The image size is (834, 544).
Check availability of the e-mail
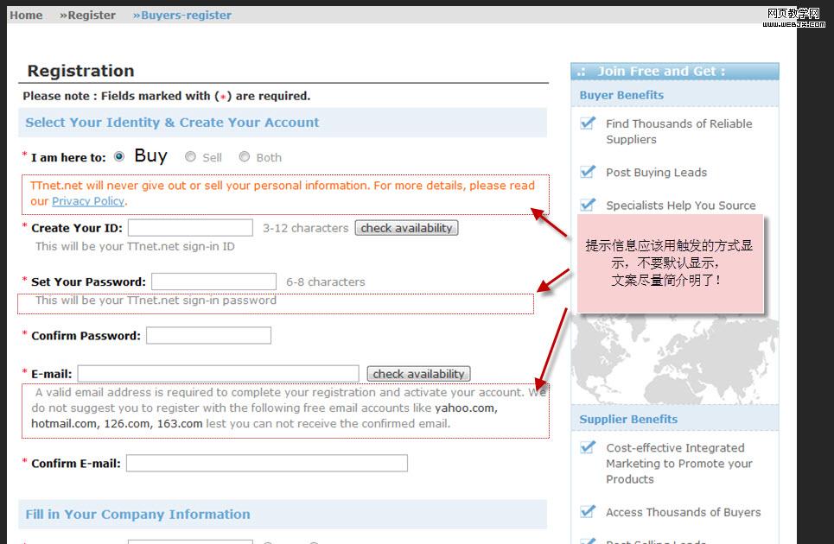[x=418, y=374]
